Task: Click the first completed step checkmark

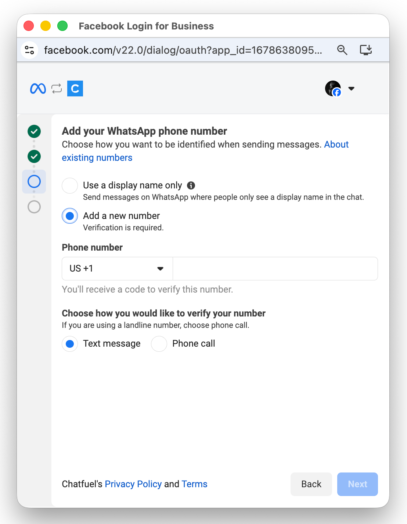Action: (x=34, y=131)
